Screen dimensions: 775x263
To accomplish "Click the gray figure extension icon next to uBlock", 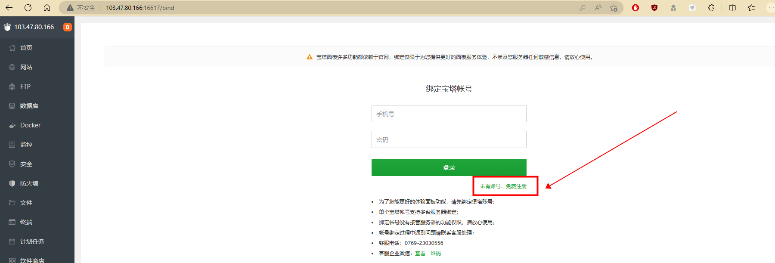I will 673,8.
